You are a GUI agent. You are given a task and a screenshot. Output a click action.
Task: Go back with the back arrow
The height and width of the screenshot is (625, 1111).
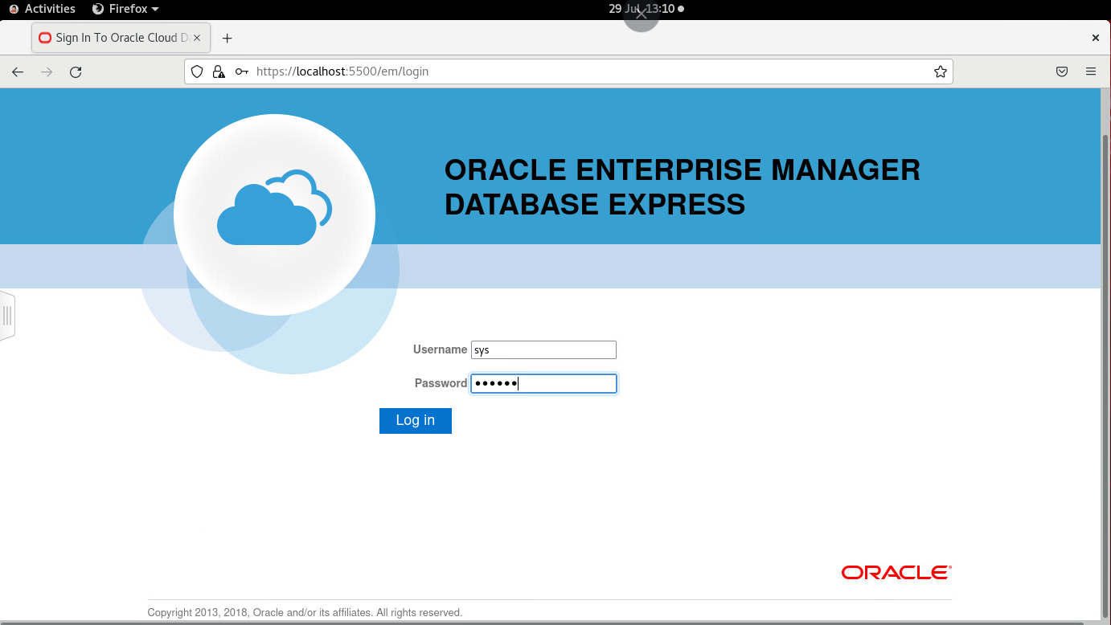pos(18,71)
